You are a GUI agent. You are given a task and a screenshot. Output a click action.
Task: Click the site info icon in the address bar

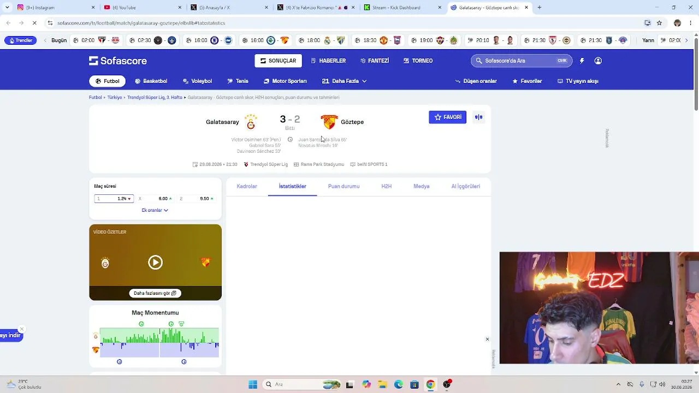50,23
